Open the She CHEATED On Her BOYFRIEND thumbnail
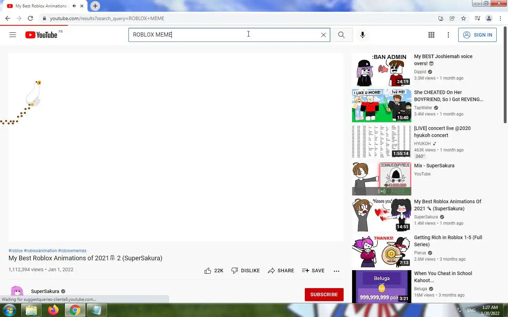This screenshot has width=508, height=317. 381,106
